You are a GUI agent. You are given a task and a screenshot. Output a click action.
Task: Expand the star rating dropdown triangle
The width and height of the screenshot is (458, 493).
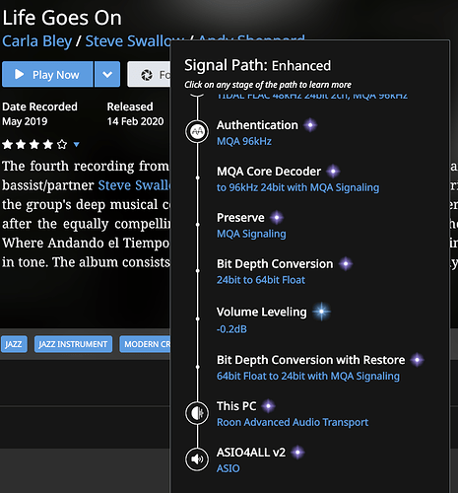(77, 144)
